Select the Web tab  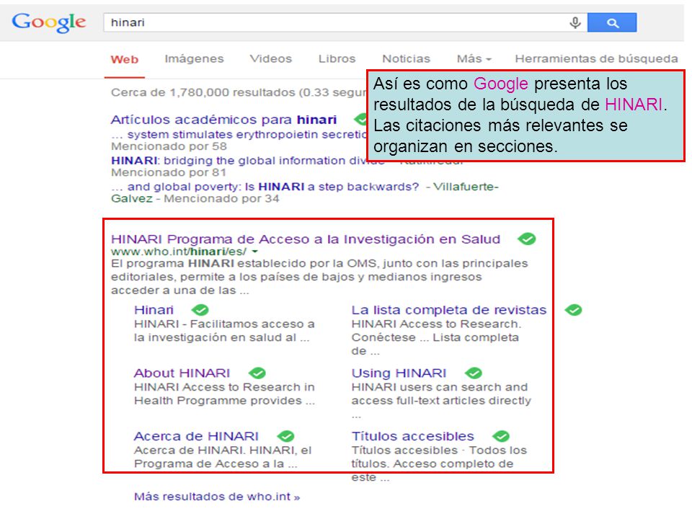(x=125, y=59)
